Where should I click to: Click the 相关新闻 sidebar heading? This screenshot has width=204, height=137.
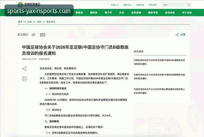(x=138, y=51)
